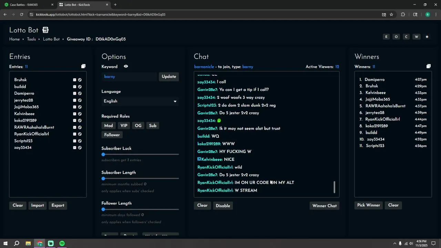Pick Winner from entries

(368, 205)
